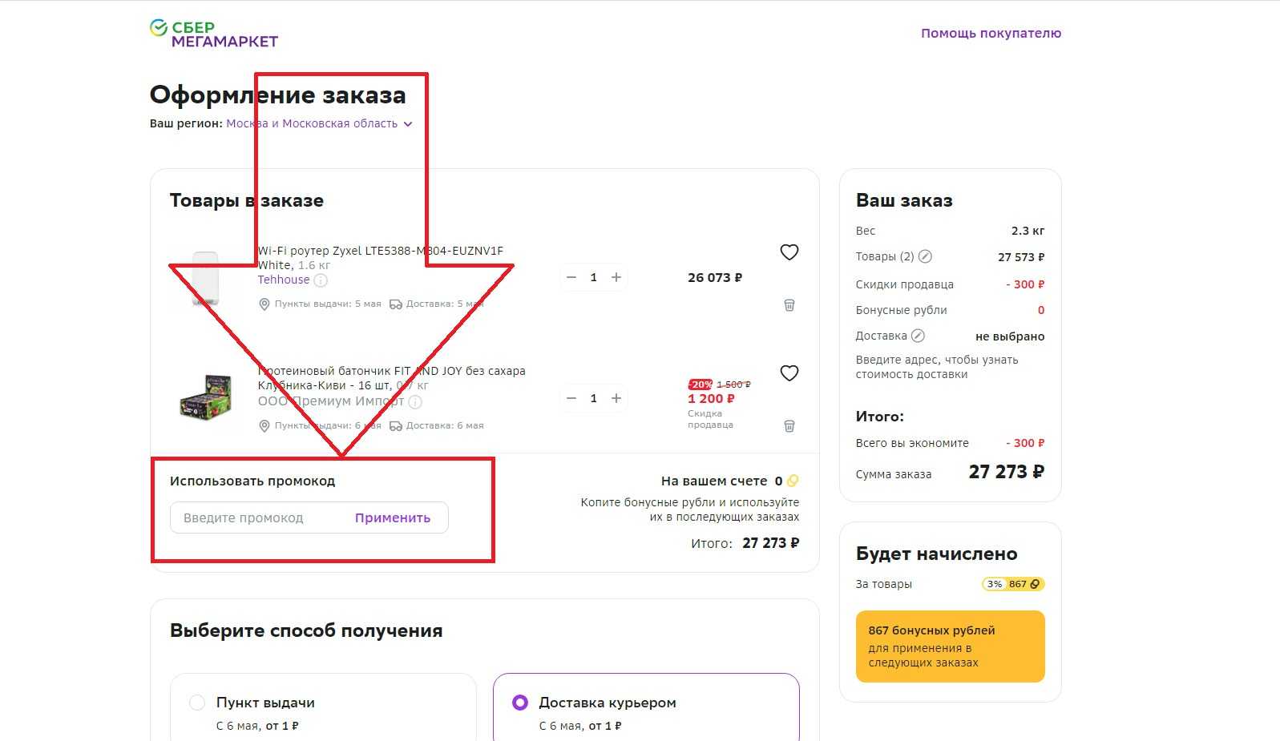Decrease quantity of the protein bar

point(571,398)
